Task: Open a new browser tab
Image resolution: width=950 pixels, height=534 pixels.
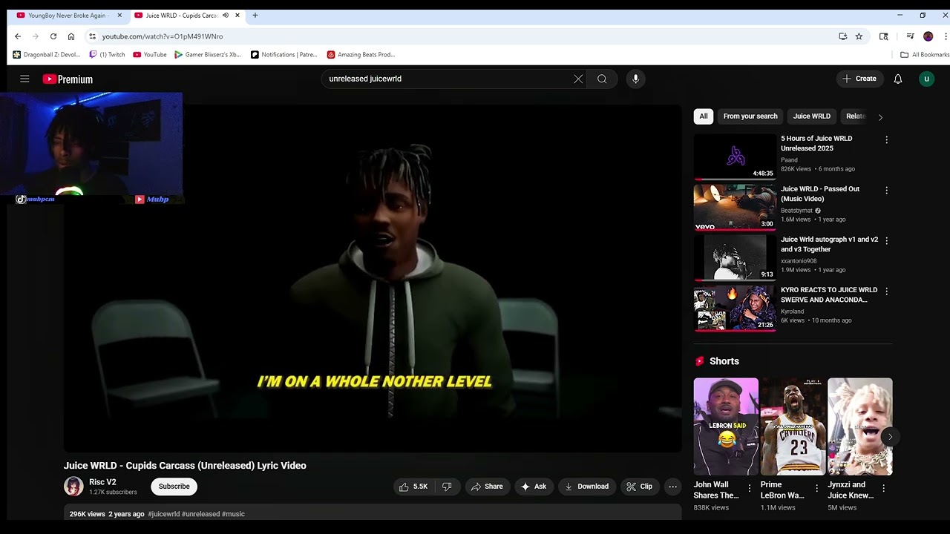Action: [x=255, y=15]
